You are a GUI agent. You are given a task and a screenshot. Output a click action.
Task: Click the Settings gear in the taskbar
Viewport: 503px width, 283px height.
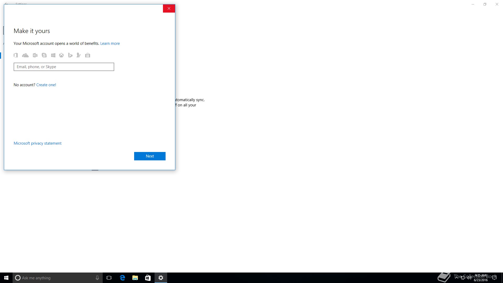[161, 278]
